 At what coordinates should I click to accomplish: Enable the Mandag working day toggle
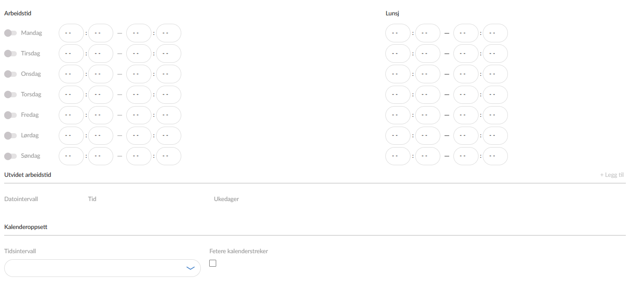tap(10, 33)
